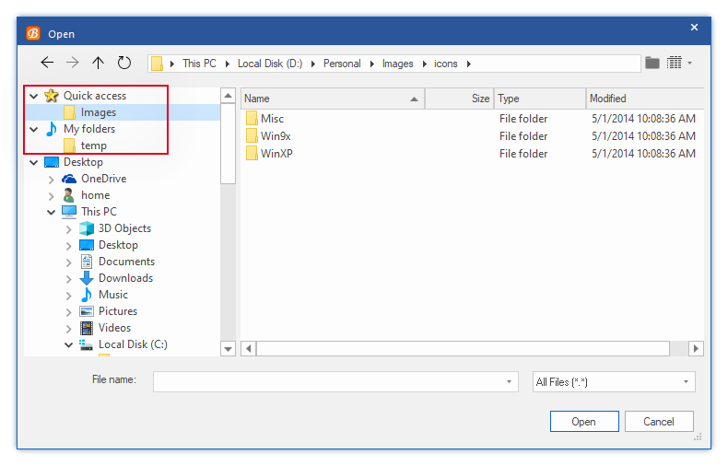Select the Misc folder row
Viewport: 728px width, 466px height.
pyautogui.click(x=472, y=119)
